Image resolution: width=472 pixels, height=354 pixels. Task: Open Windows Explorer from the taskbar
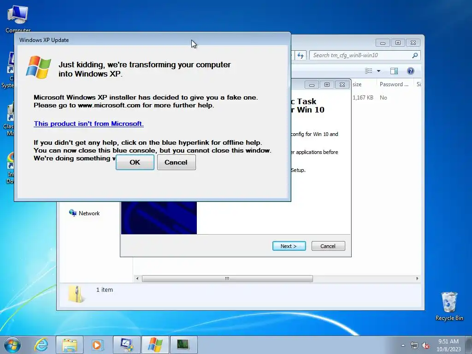pos(70,345)
